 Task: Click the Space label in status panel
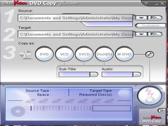point(44,95)
